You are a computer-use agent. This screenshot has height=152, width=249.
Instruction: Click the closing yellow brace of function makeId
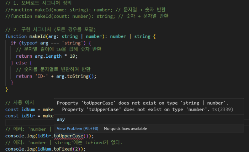click(x=6, y=89)
